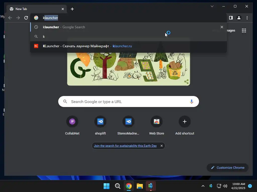
Task: Open volume control in tray
Action: 225,186
